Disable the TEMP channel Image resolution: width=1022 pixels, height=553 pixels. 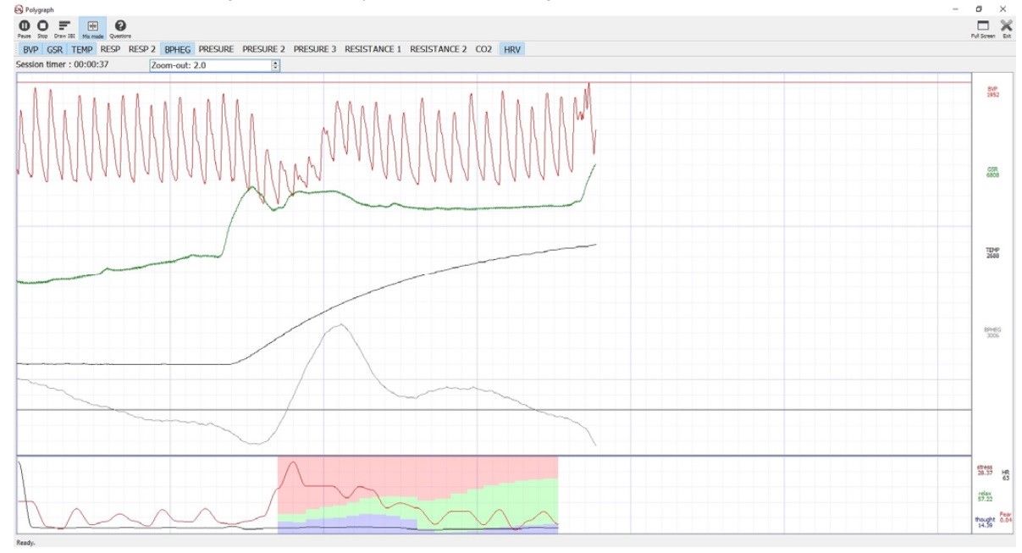click(x=82, y=49)
